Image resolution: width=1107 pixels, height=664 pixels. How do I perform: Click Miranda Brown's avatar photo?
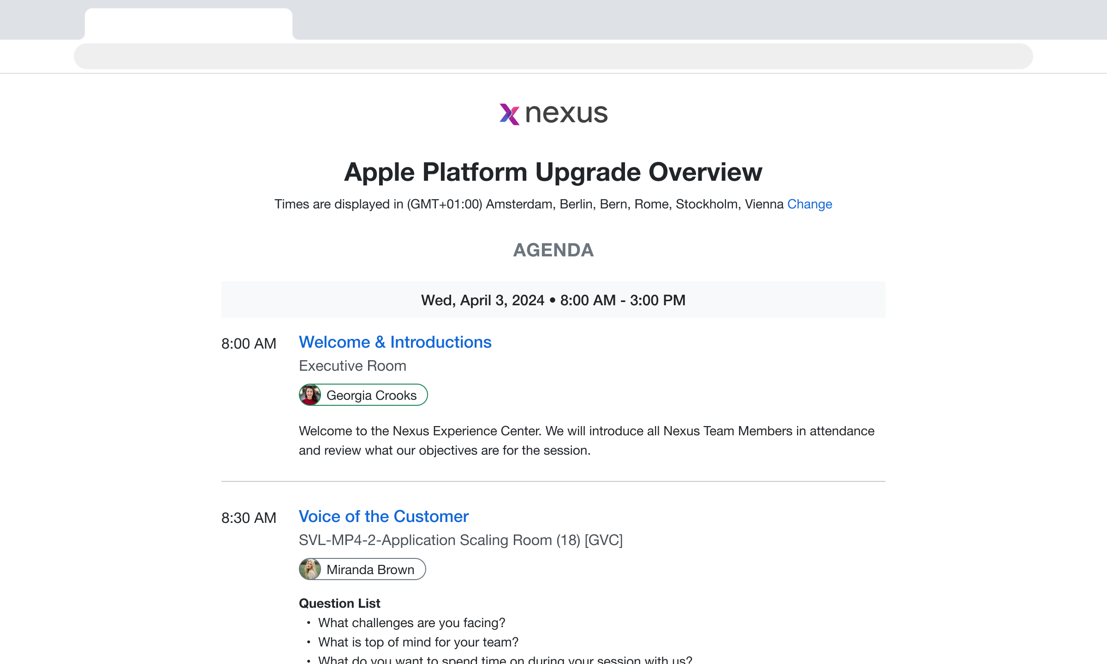point(310,569)
